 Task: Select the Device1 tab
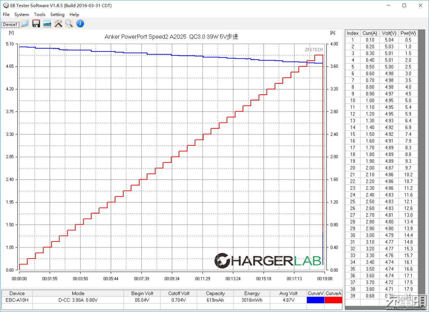click(10, 24)
